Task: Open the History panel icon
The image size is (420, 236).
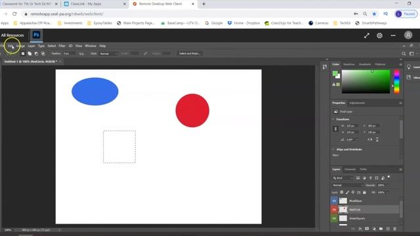Action: (x=325, y=67)
